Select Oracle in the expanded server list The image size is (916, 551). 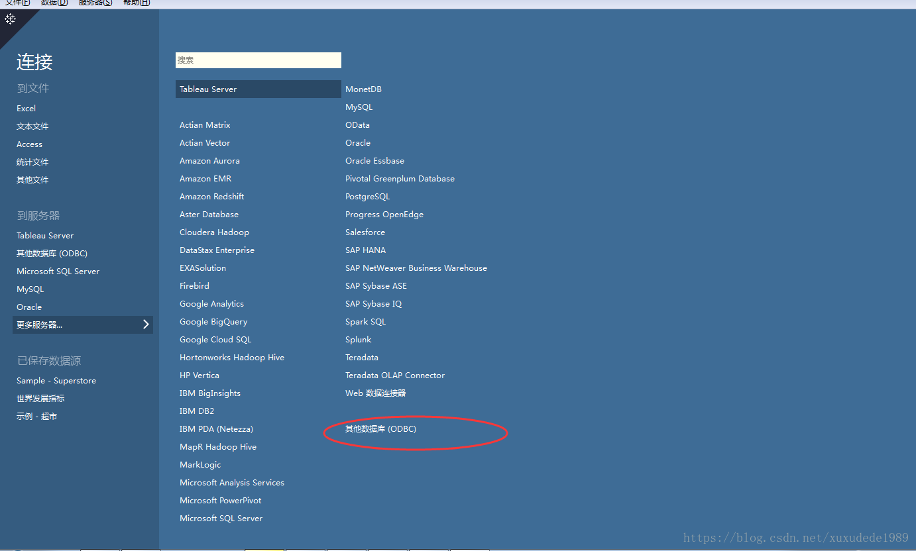tap(358, 143)
